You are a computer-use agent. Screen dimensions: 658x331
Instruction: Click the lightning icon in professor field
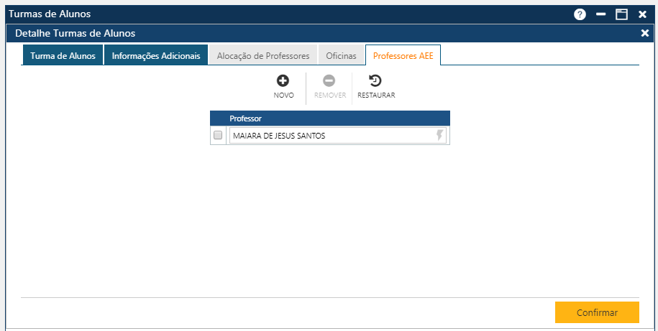[439, 135]
